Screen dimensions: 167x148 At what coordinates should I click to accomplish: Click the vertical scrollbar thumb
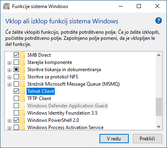(159, 107)
